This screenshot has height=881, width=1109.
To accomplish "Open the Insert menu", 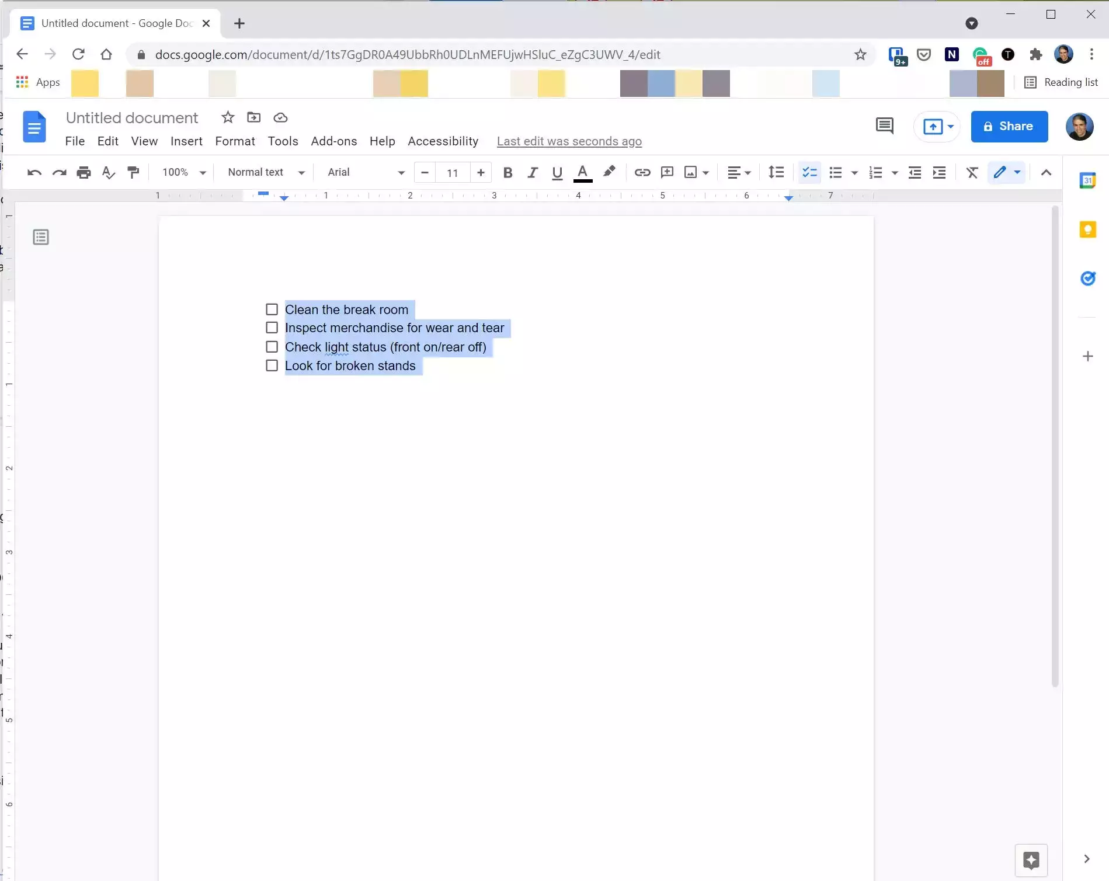I will [186, 141].
